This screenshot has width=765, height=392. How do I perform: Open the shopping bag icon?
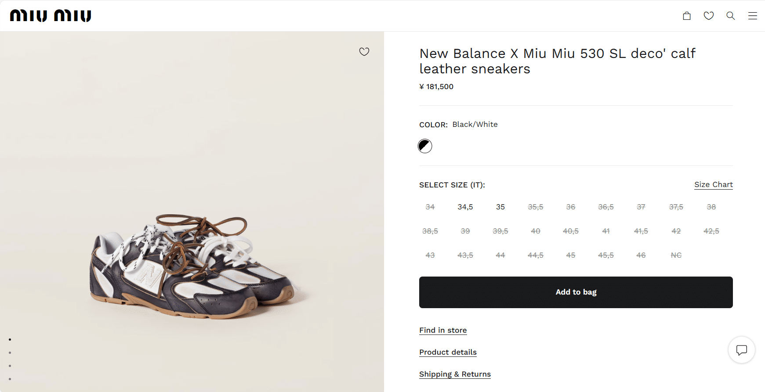click(x=687, y=16)
